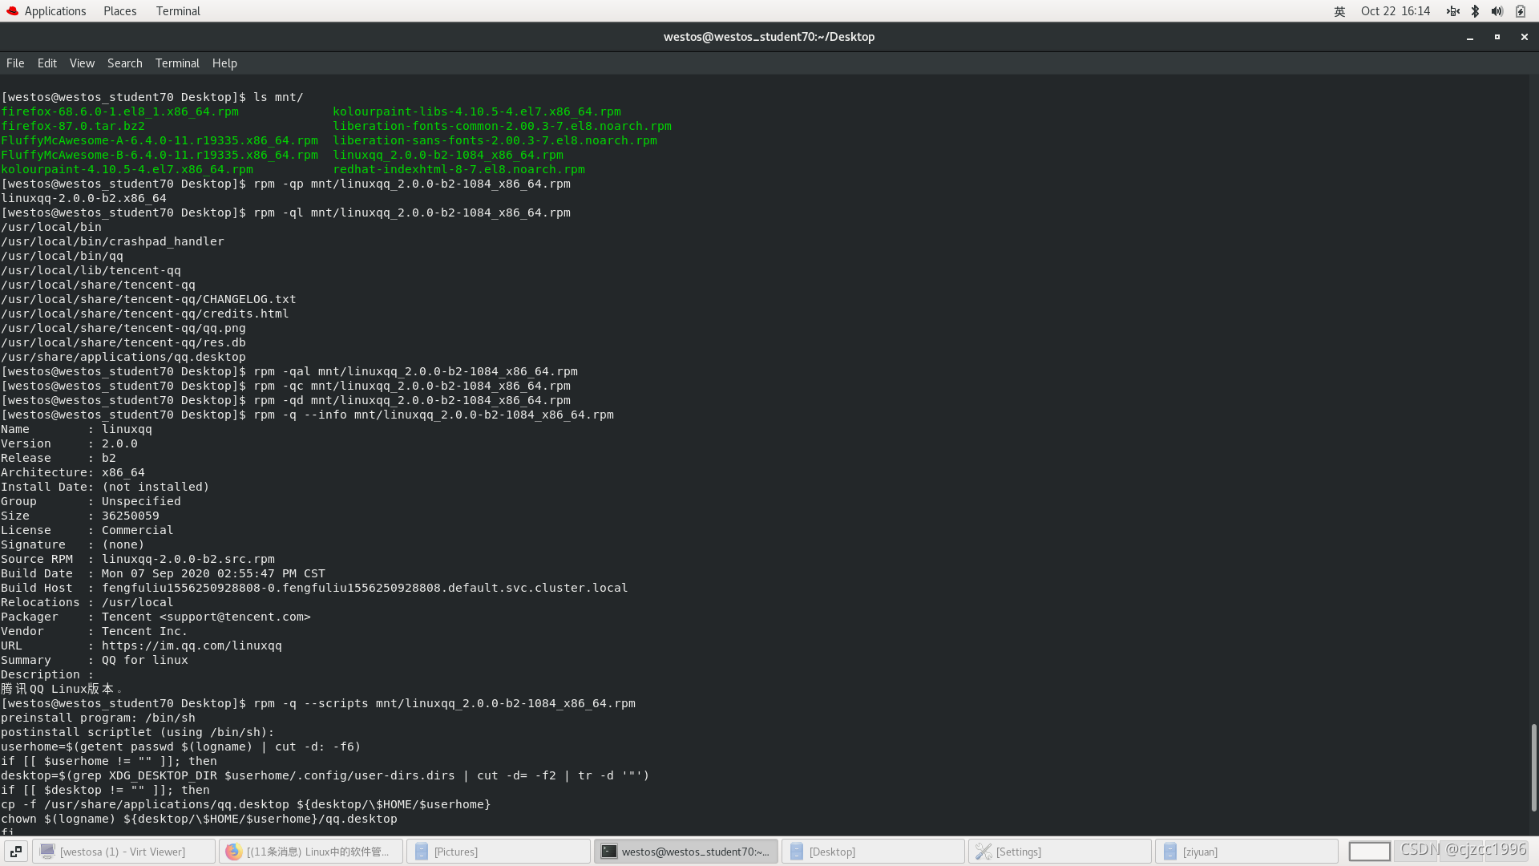Open the top-bar Terminal app menu

178,11
